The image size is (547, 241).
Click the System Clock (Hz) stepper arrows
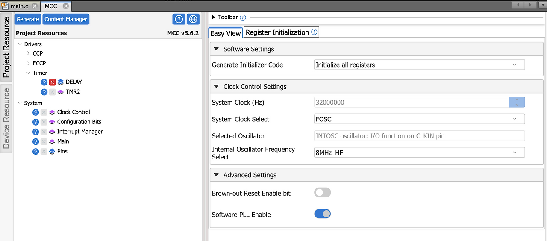point(517,103)
